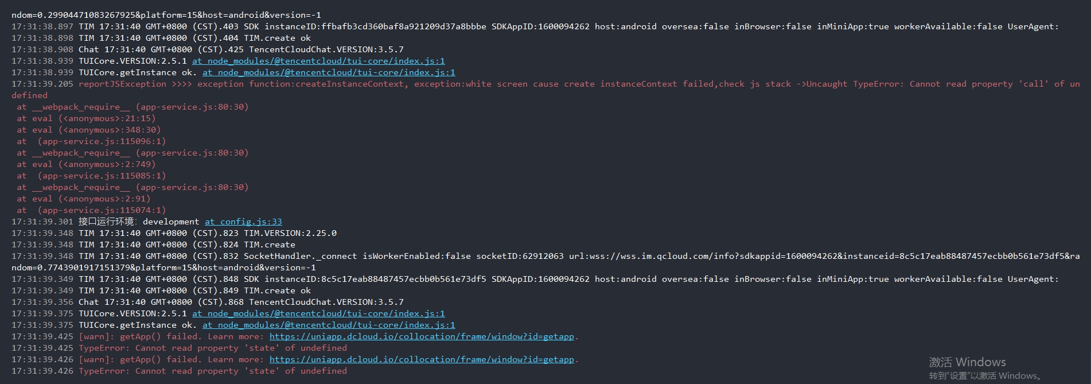Open the config.js:33 source link
1091x384 pixels.
[243, 222]
